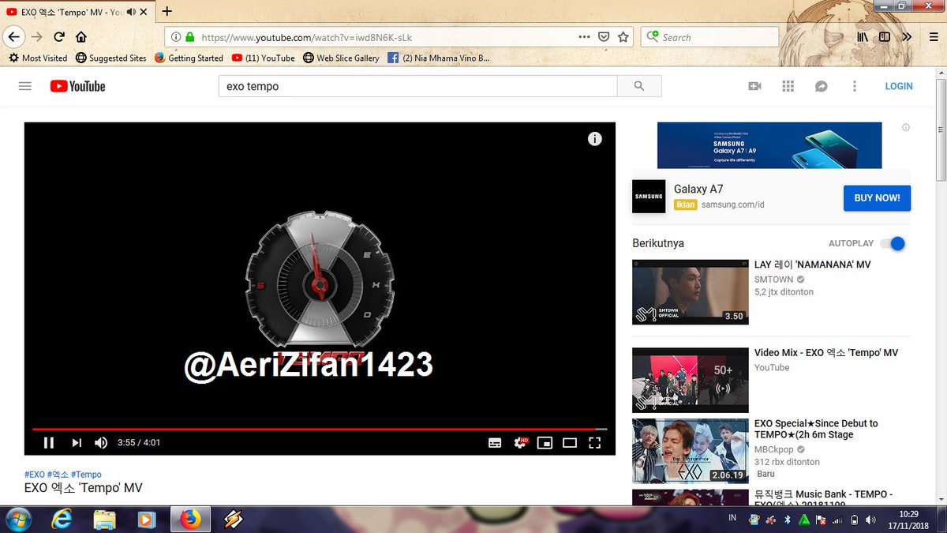This screenshot has height=533, width=947.
Task: Enter fullscreen mode in the player
Action: click(595, 443)
